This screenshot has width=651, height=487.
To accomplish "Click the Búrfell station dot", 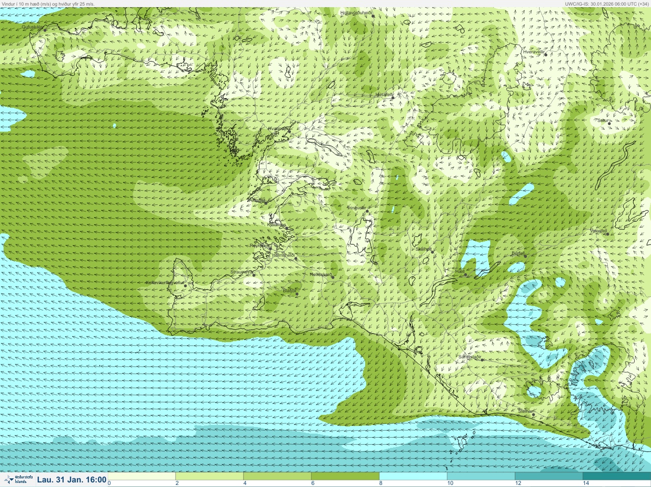I will (x=524, y=256).
